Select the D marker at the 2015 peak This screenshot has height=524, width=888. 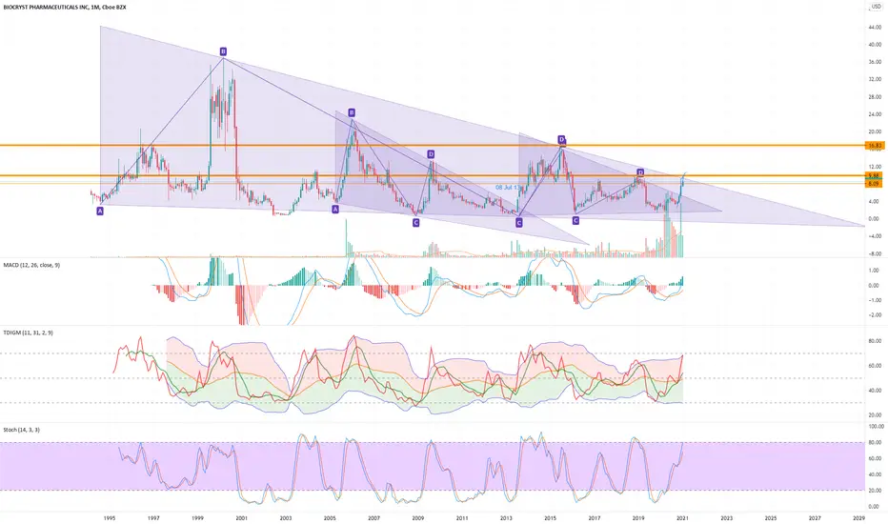coord(561,139)
